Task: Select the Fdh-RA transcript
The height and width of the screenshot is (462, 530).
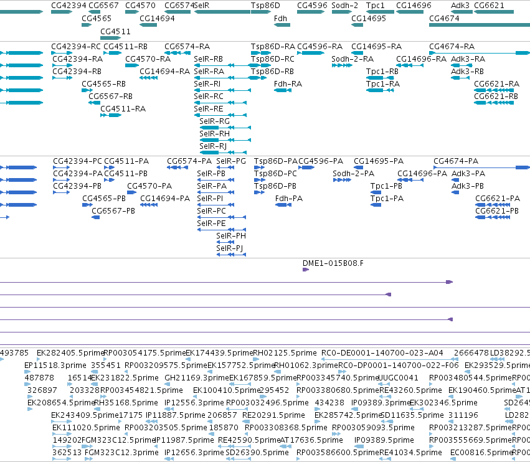Action: tap(283, 90)
